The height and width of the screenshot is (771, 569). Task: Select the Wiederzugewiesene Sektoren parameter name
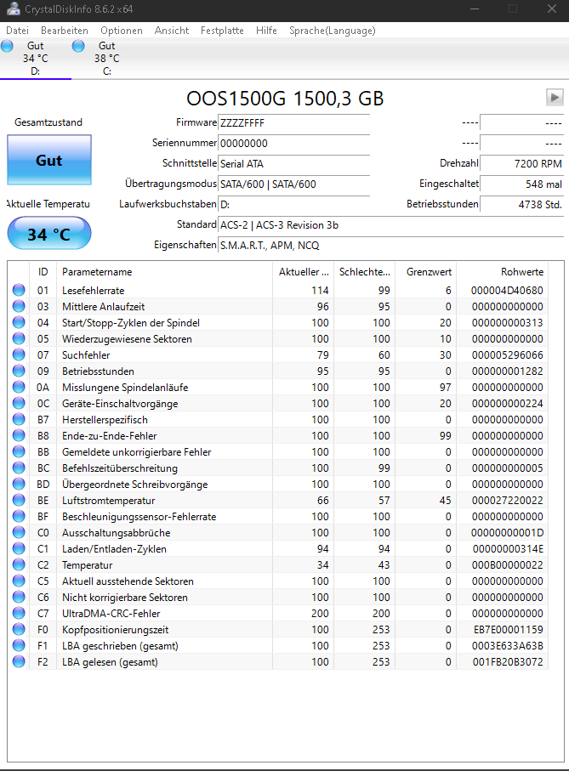coord(127,339)
